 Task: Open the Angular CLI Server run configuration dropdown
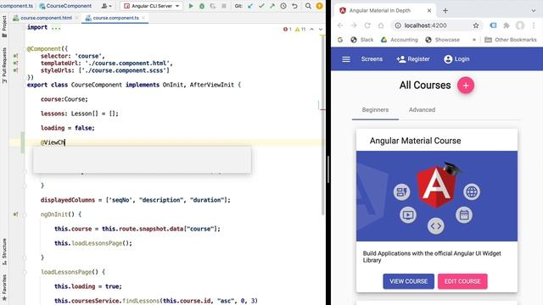point(151,6)
